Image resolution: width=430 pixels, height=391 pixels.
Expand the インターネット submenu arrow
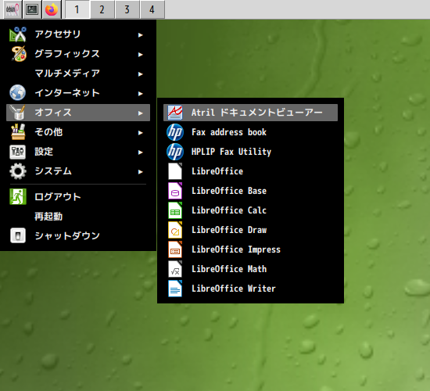pos(141,93)
